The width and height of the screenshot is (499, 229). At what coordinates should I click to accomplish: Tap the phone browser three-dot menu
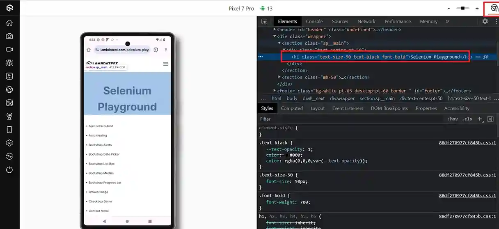point(166,50)
